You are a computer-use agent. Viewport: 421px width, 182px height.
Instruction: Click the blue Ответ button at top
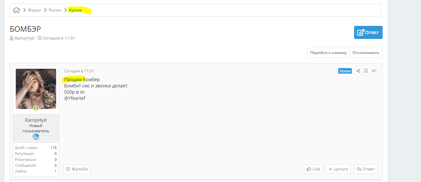368,32
